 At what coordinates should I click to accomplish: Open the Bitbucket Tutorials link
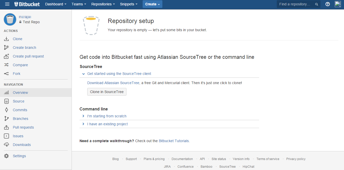click(x=174, y=141)
